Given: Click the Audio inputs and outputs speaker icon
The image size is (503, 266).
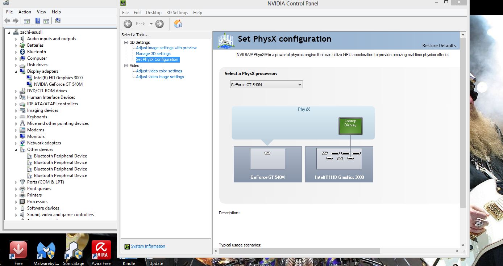Looking at the screenshot, I should click(22, 39).
